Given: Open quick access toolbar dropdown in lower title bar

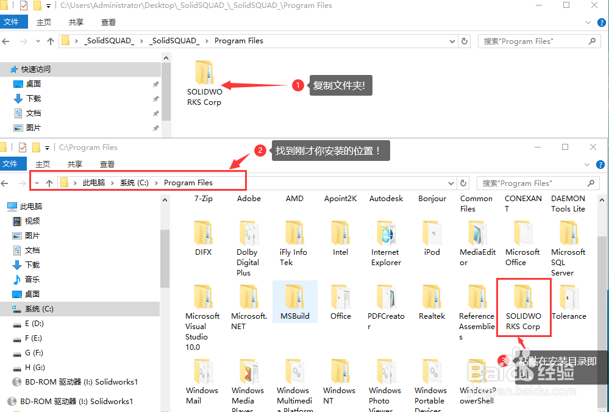Looking at the screenshot, I should 47,147.
